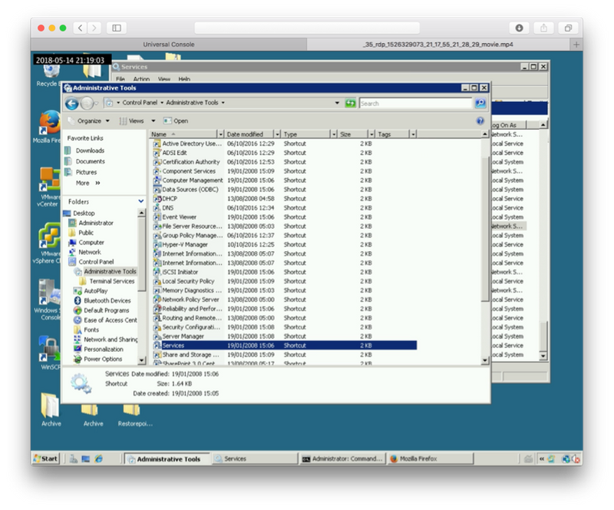Toggle the browser sidebar button
Viewport: 614px width, 510px height.
tap(117, 28)
